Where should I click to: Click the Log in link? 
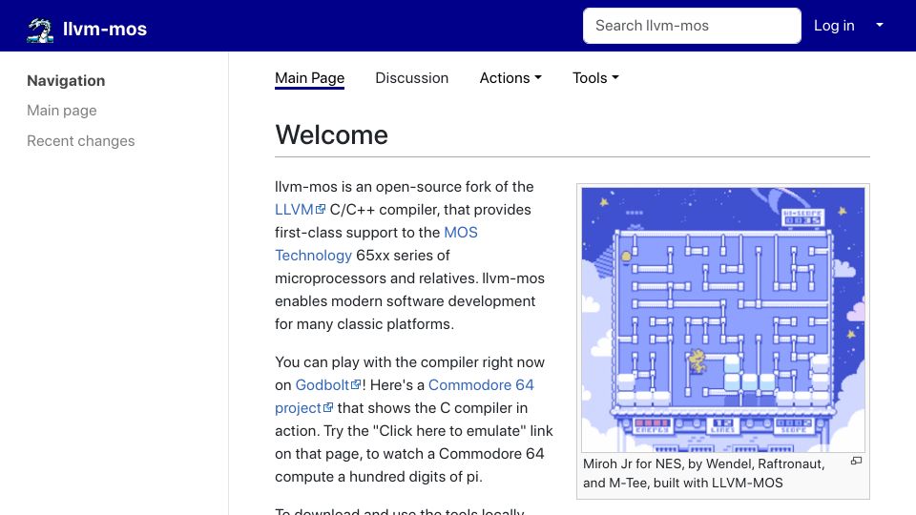(834, 26)
